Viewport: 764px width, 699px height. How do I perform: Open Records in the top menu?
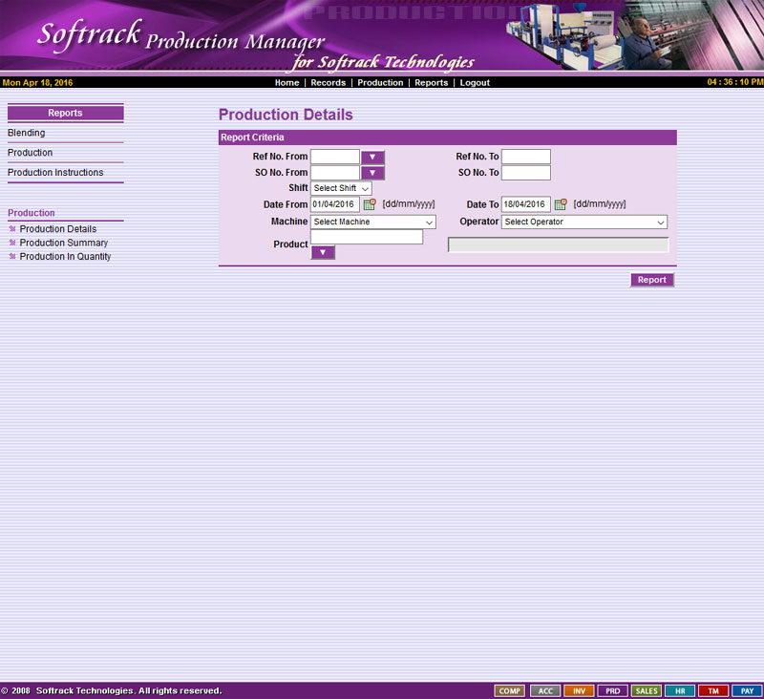(x=328, y=83)
